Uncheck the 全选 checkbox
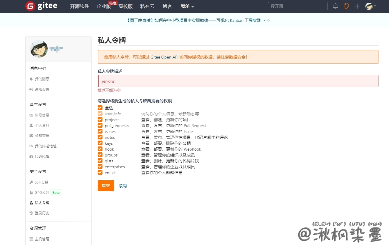389x245 pixels. click(x=100, y=108)
